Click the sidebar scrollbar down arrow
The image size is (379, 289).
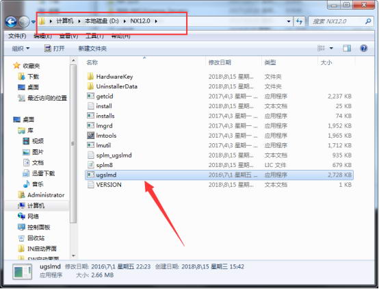click(73, 255)
